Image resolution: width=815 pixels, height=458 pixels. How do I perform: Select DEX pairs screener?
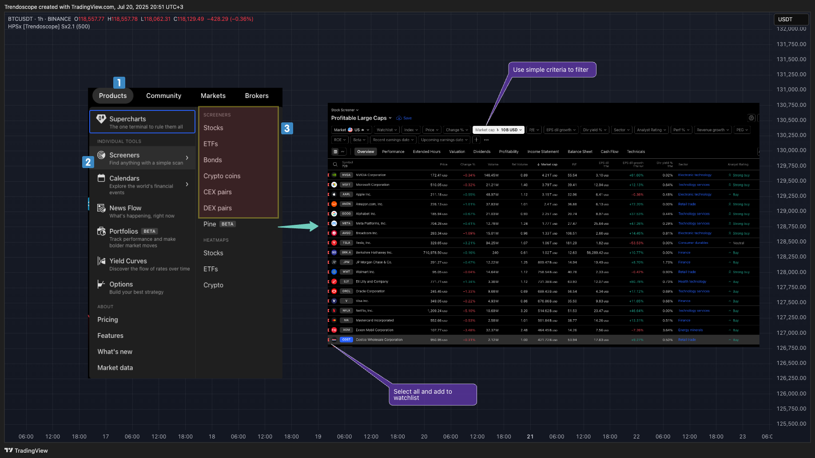click(x=218, y=208)
